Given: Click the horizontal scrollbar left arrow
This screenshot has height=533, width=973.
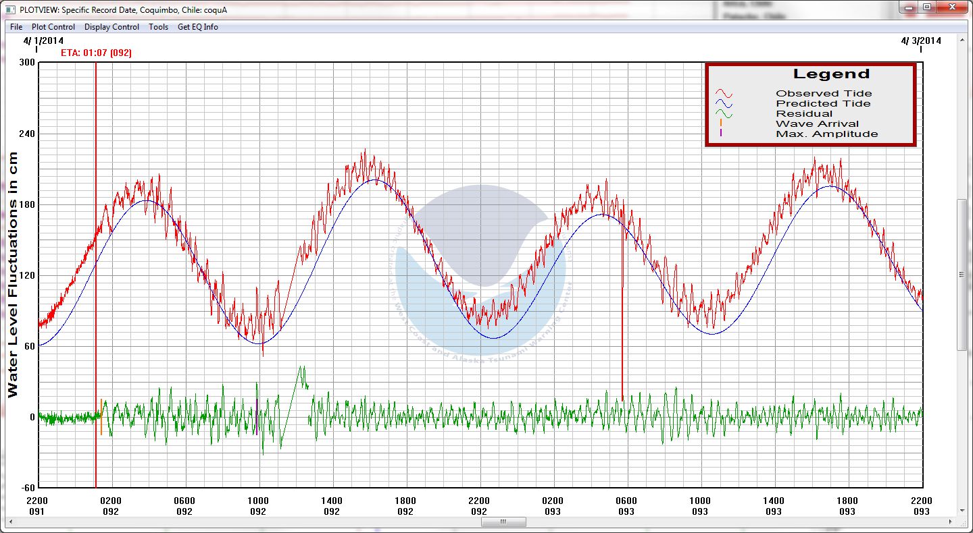Looking at the screenshot, I should tap(9, 522).
